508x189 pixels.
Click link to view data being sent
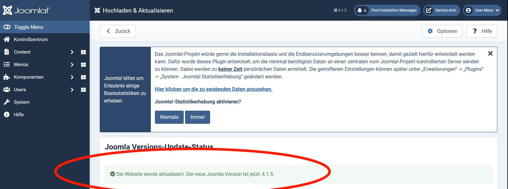point(214,89)
